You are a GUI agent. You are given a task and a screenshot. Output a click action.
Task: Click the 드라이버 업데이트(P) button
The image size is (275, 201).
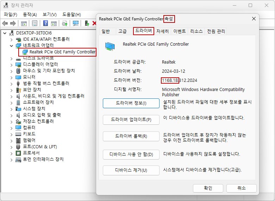tap(131, 120)
